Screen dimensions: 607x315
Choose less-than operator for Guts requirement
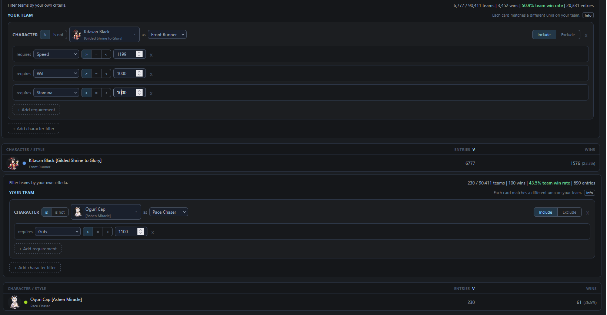point(107,232)
